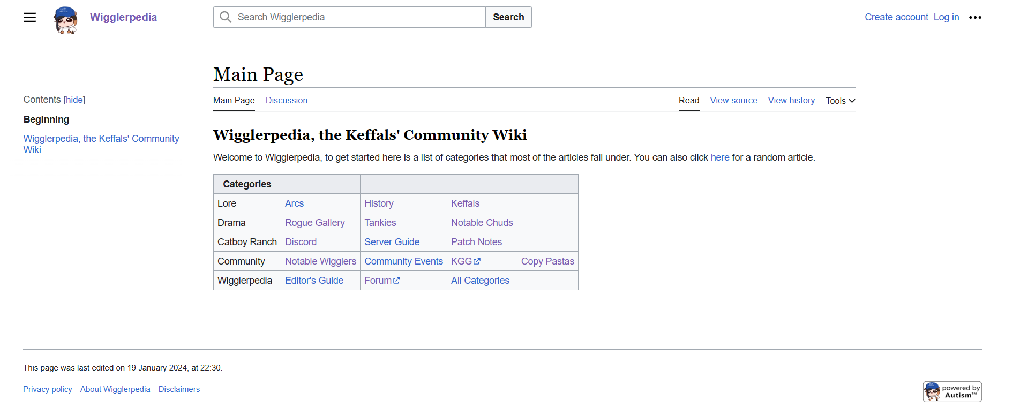
Task: Open the Forum external link
Action: (382, 281)
